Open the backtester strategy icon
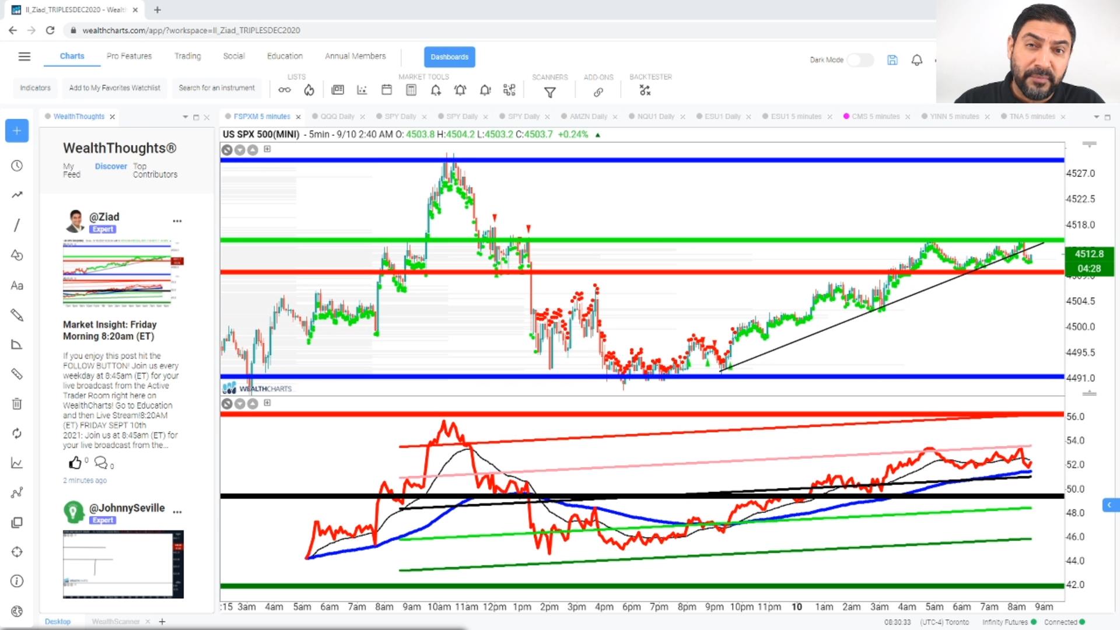Viewport: 1120px width, 630px height. click(645, 90)
